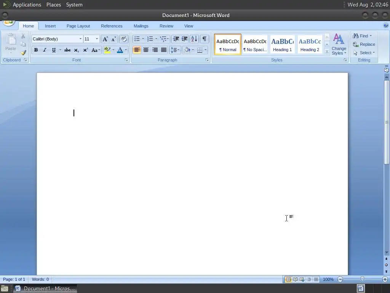The image size is (390, 293).
Task: Open Change Case Aa dropdown
Action: pos(96,50)
